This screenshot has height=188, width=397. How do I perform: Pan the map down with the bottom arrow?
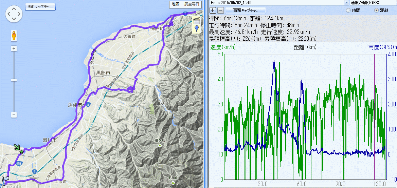pyautogui.click(x=14, y=20)
